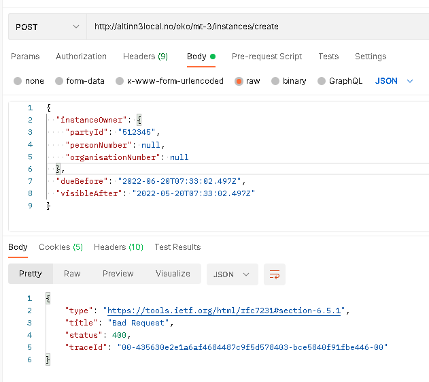Open the response Body tab
429x382 pixels.
pyautogui.click(x=18, y=247)
